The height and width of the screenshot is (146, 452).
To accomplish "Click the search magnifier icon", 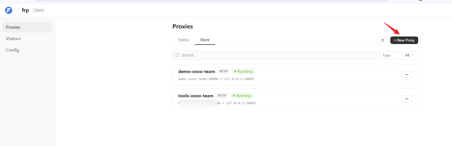I will [x=177, y=55].
